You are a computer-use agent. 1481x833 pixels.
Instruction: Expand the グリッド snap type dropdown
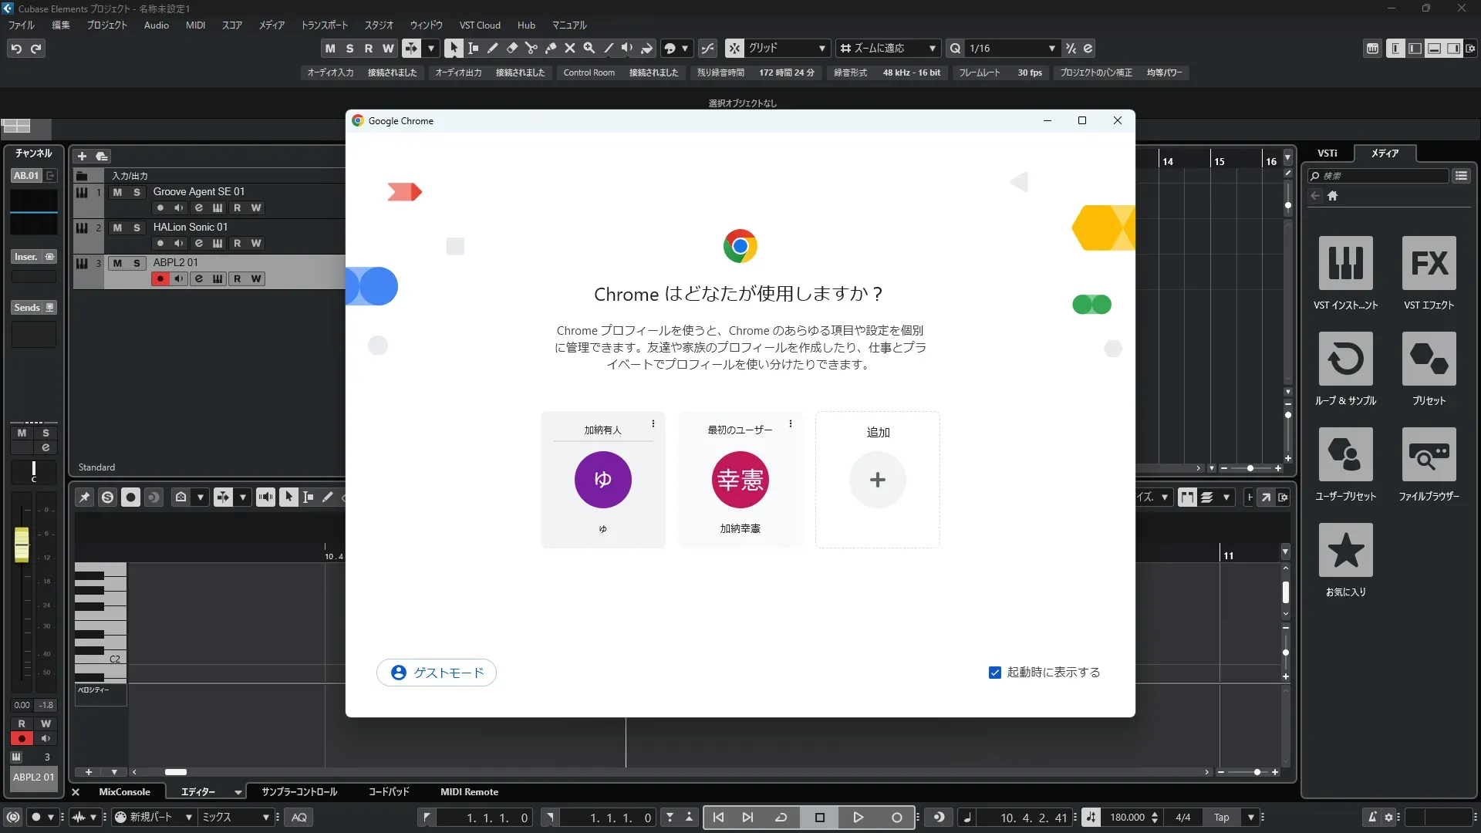(x=822, y=49)
